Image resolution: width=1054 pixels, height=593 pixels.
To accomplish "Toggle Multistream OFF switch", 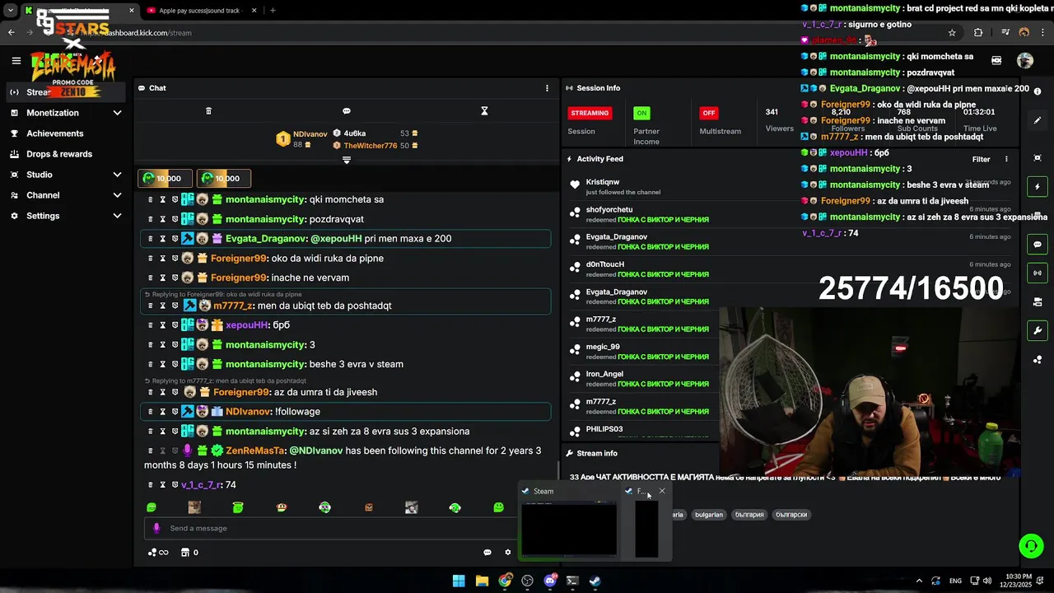I will 708,113.
